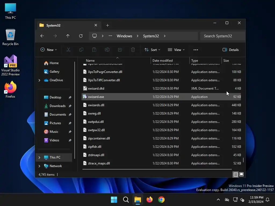Image resolution: width=275 pixels, height=206 pixels.
Task: Click the Paste clipboard icon
Action: [x=94, y=50]
